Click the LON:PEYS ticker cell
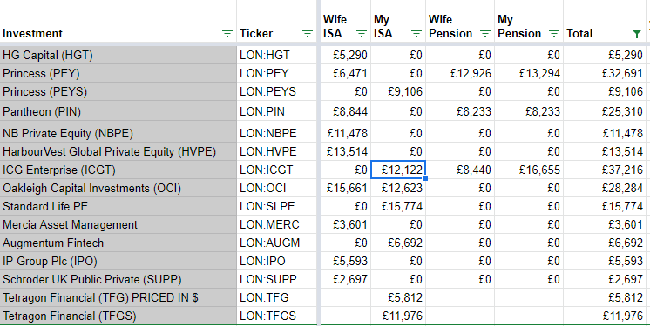Screen dimensions: 650x326 click(276, 91)
